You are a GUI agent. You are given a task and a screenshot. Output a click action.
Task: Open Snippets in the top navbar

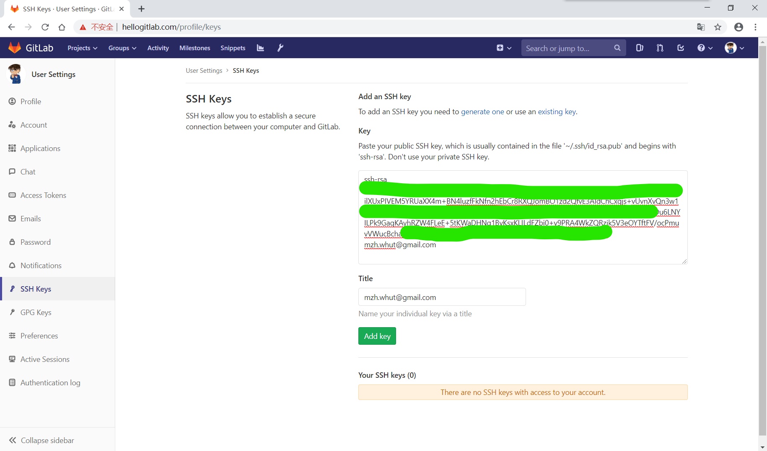tap(233, 48)
